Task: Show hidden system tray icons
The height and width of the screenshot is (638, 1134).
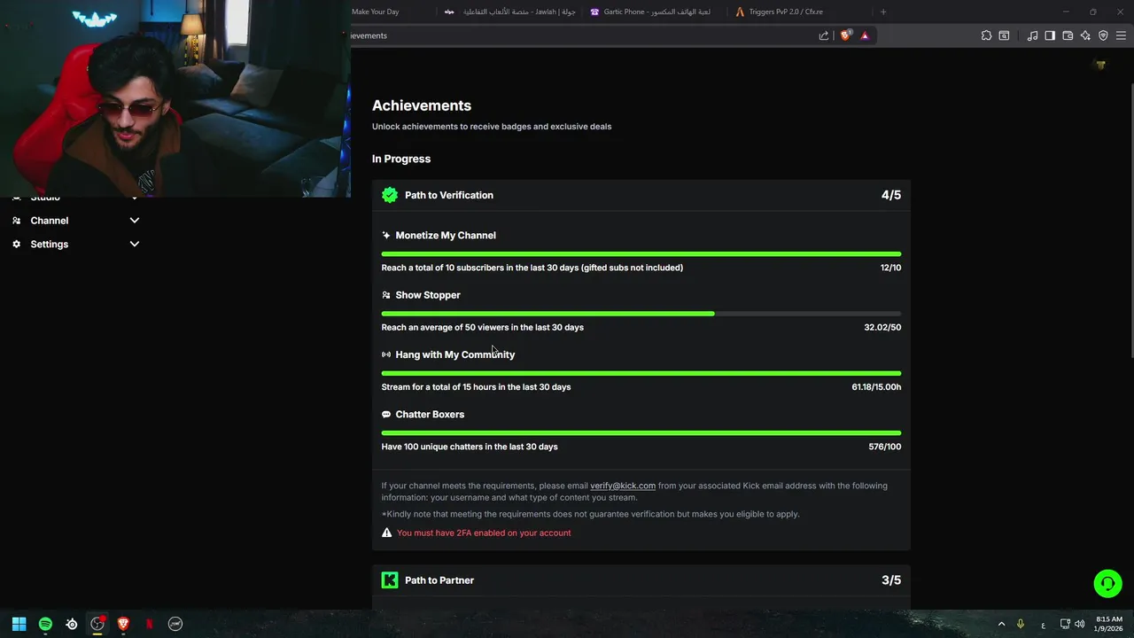Action: tap(1002, 624)
